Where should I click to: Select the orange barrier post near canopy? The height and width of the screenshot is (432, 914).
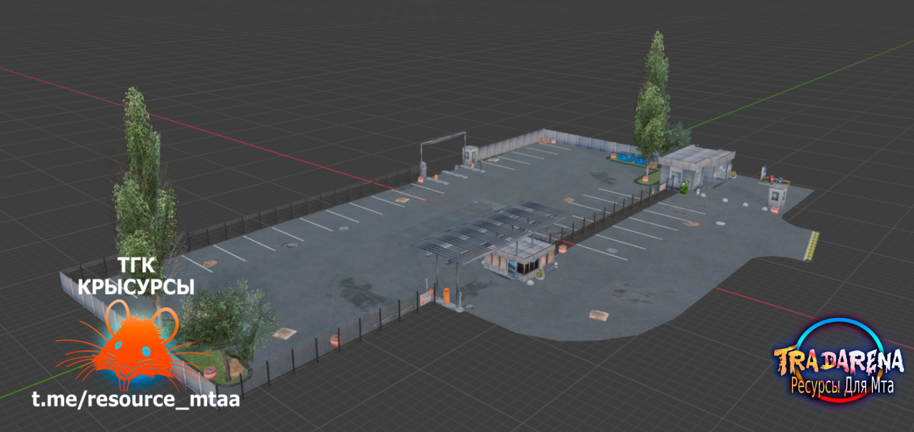[447, 296]
